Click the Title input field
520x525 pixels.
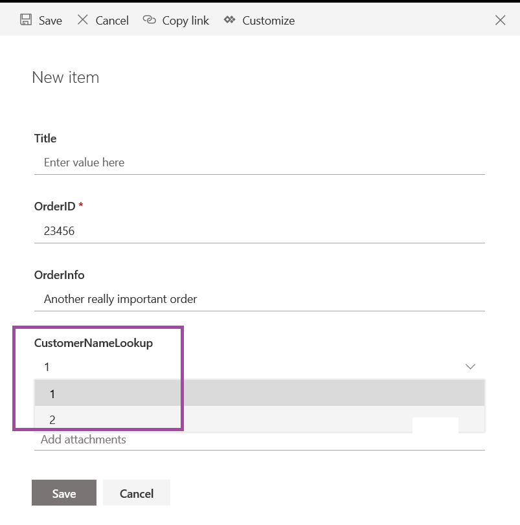260,162
